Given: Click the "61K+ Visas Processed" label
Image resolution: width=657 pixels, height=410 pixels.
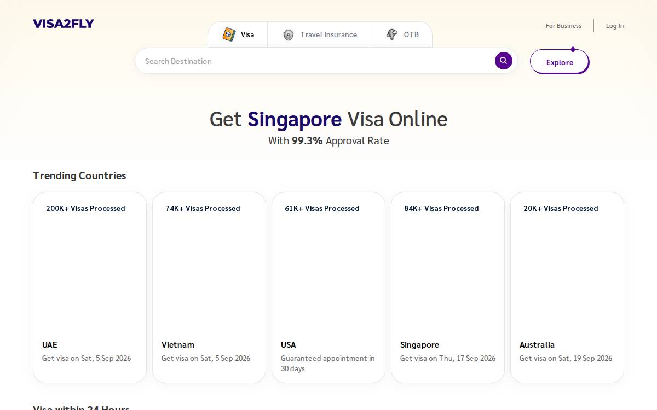Looking at the screenshot, I should tap(322, 208).
